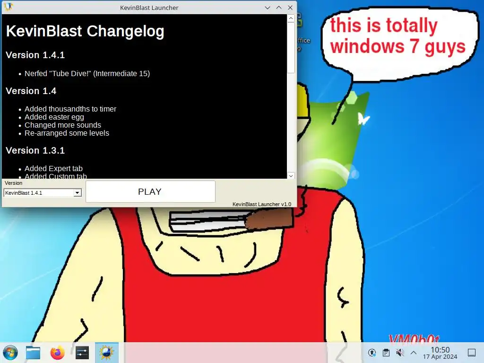
Task: Click the PLAY button
Action: click(x=150, y=192)
